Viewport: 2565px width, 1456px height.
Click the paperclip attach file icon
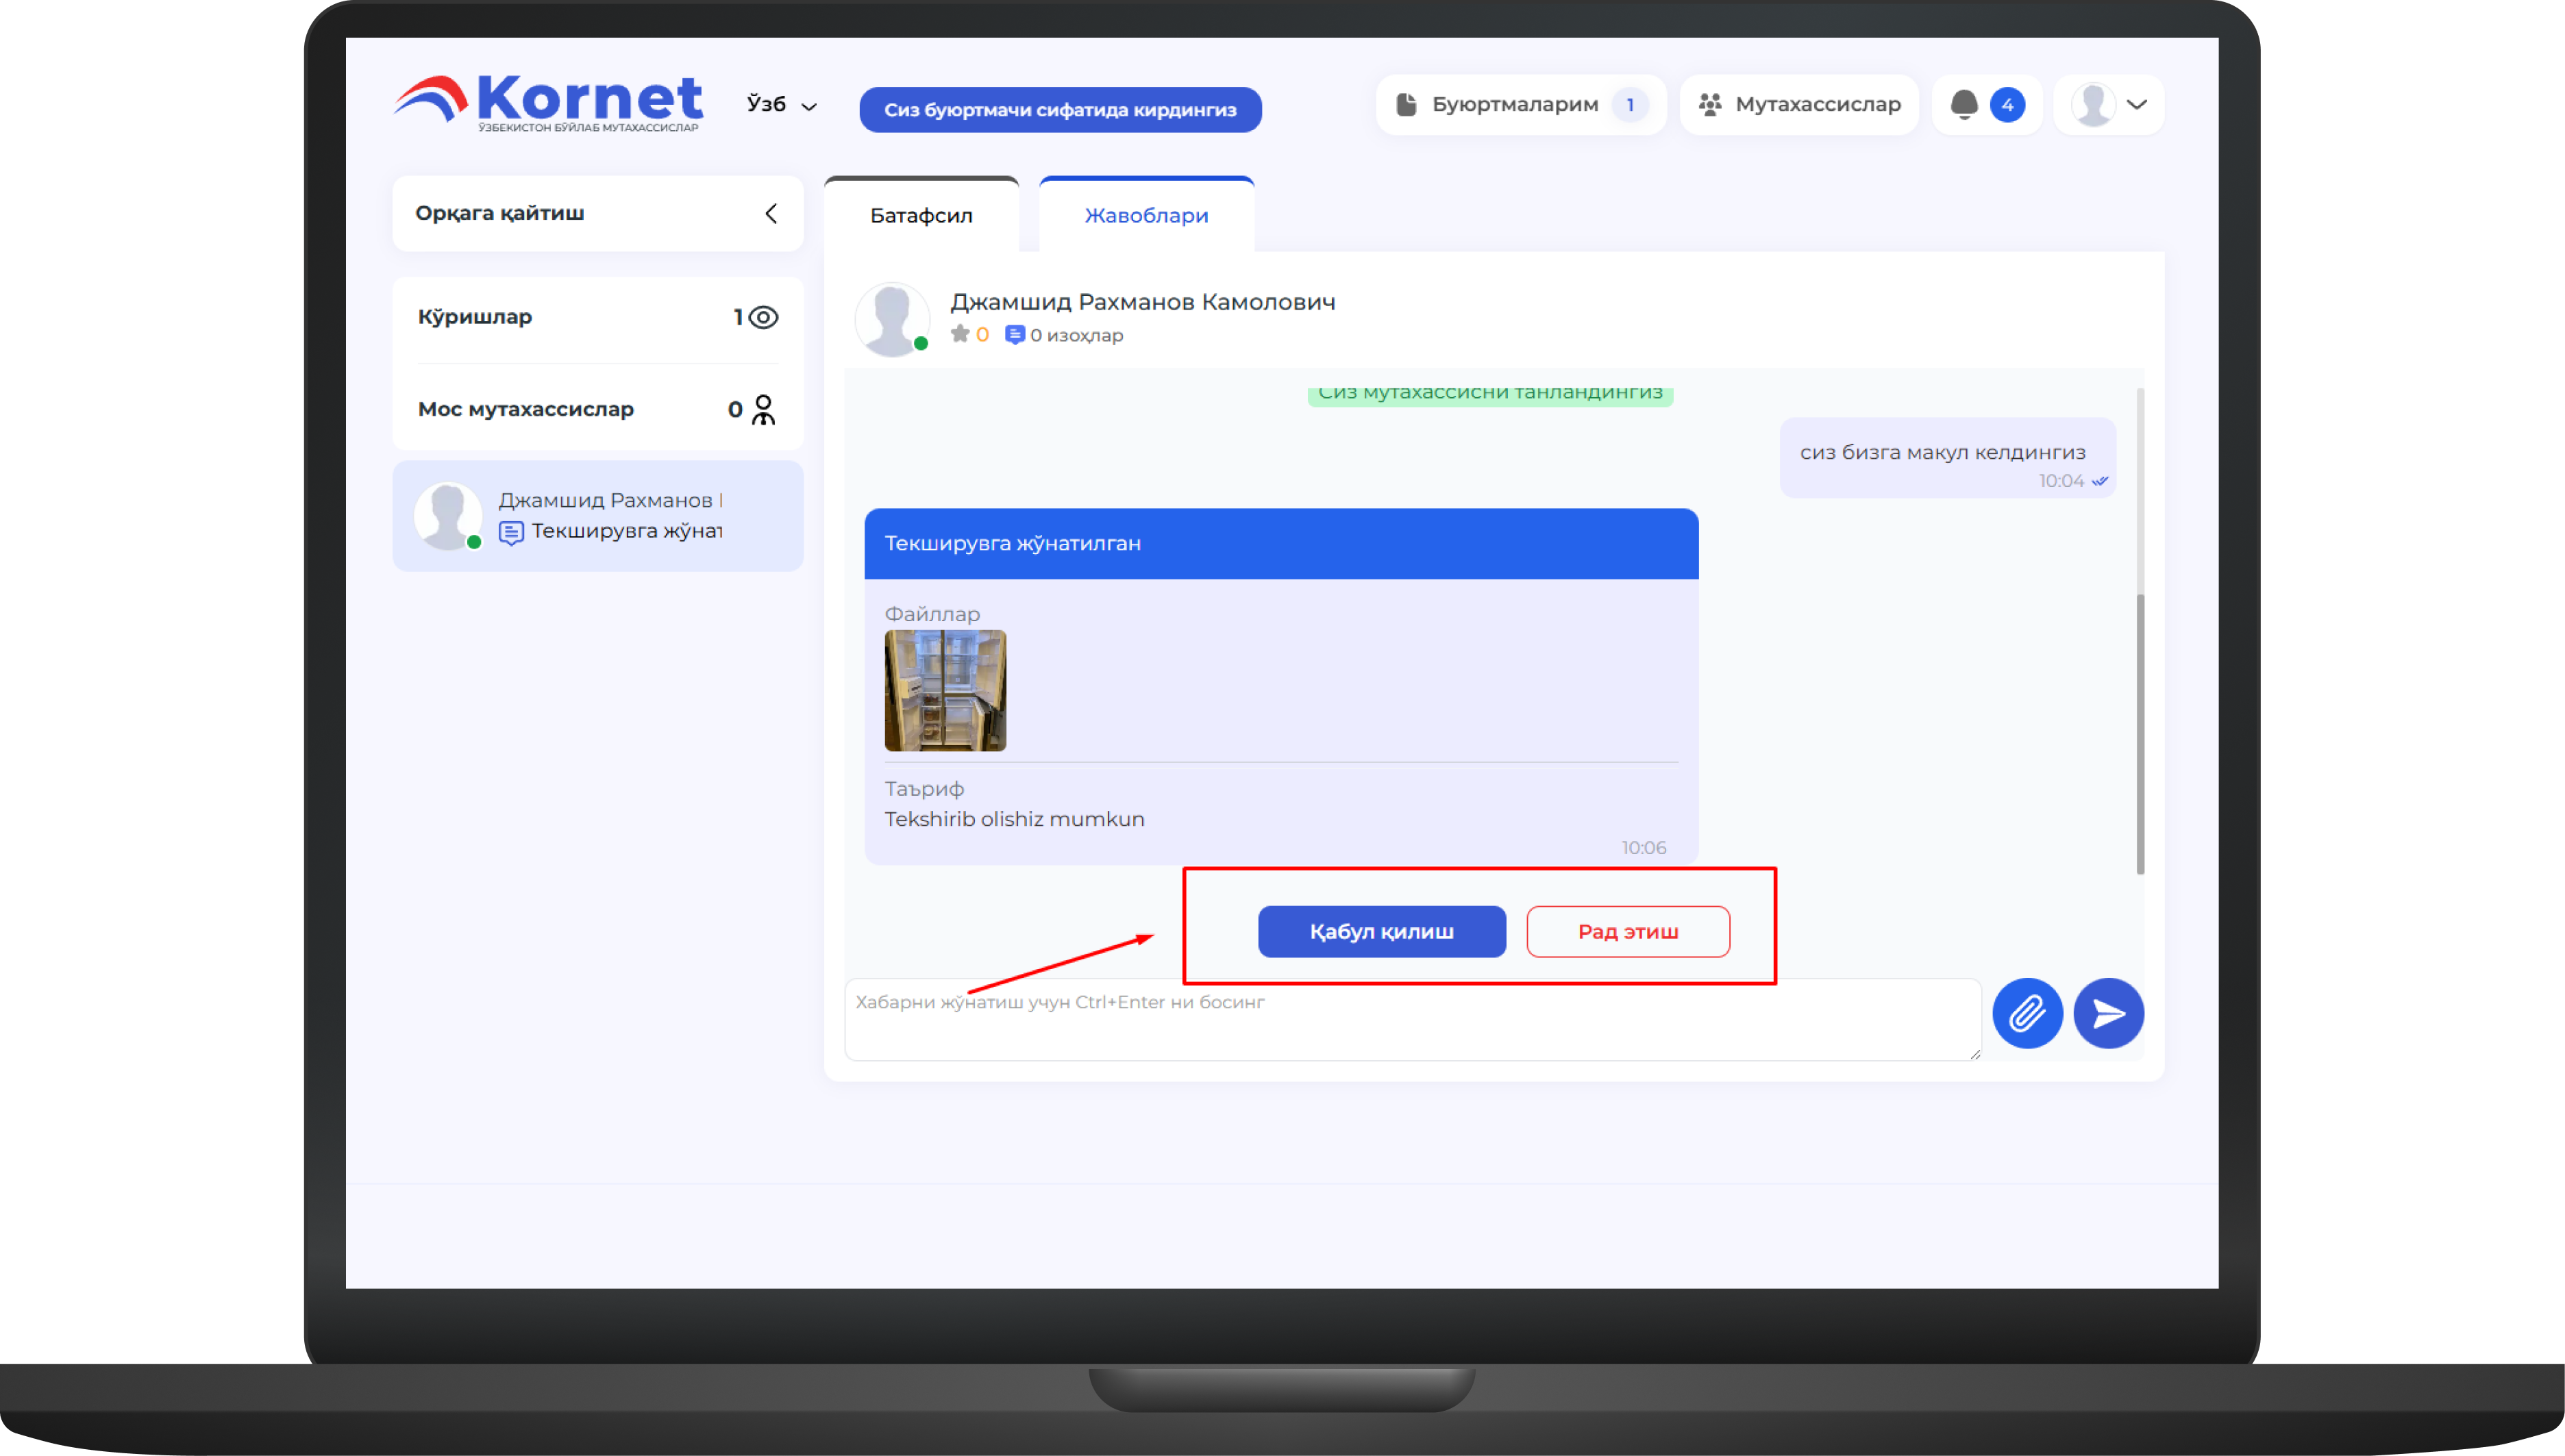[x=2027, y=1013]
